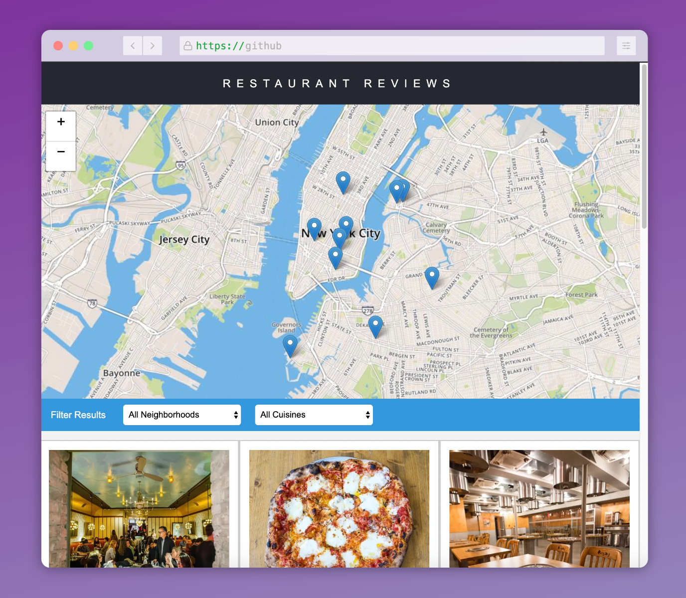Click the Restaurant Reviews header title

[338, 83]
